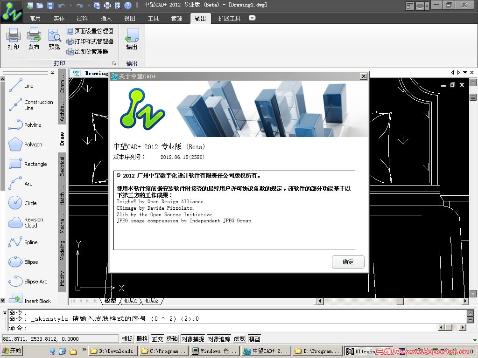Open the Undo history dropdown arrow
The image size is (478, 358).
click(x=70, y=5)
